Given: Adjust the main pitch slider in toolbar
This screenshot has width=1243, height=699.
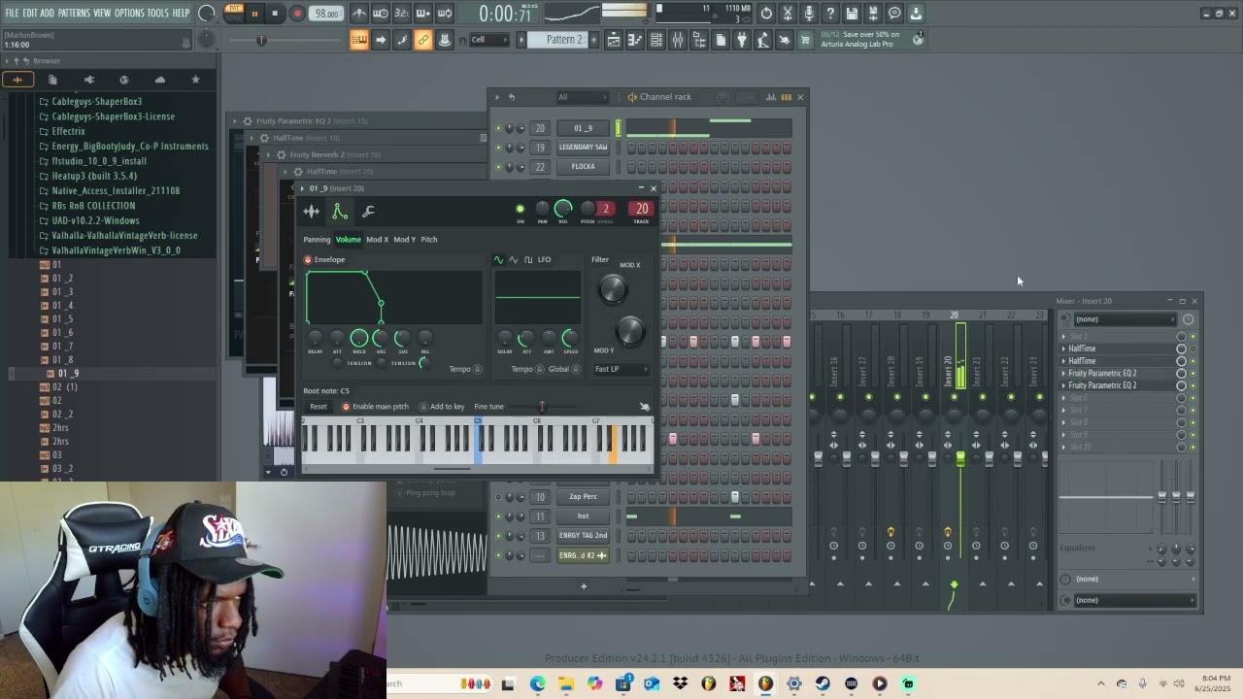Looking at the screenshot, I should [x=260, y=40].
